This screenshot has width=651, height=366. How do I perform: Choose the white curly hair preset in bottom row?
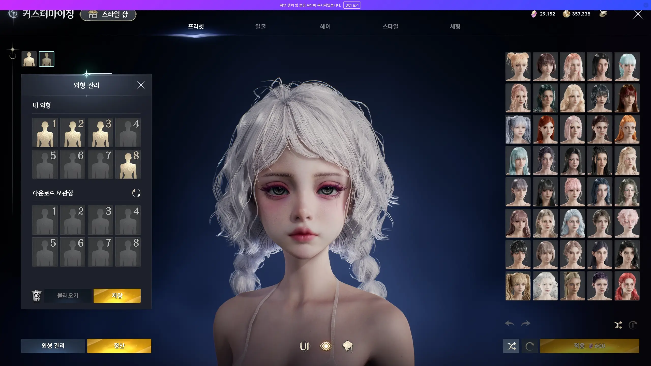coord(545,286)
